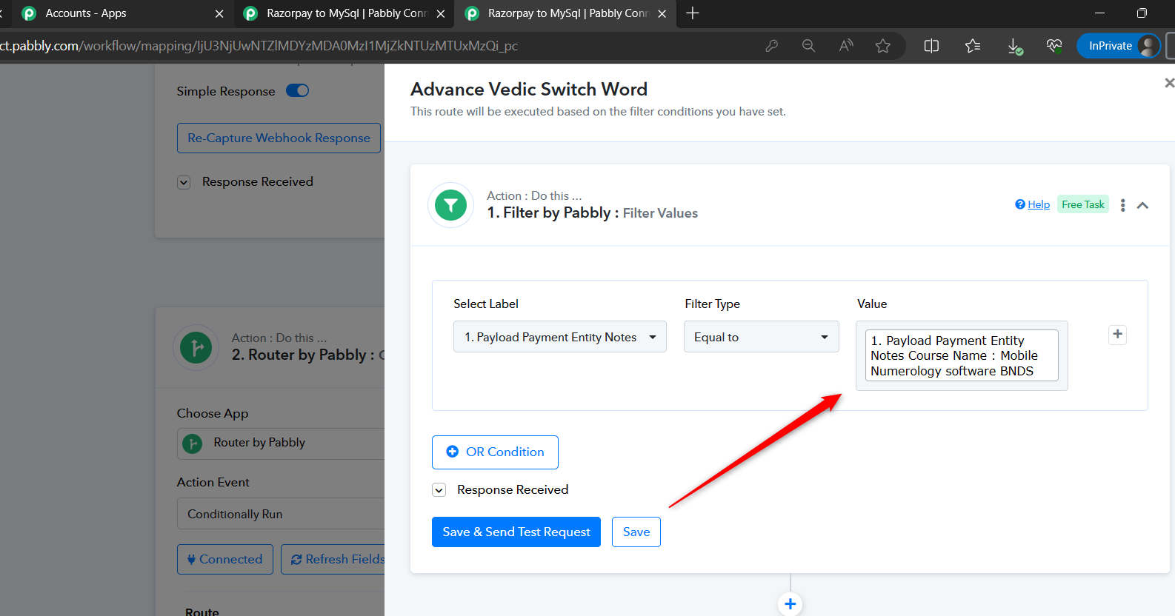Open the three-dot options menu for filter step

coord(1123,205)
